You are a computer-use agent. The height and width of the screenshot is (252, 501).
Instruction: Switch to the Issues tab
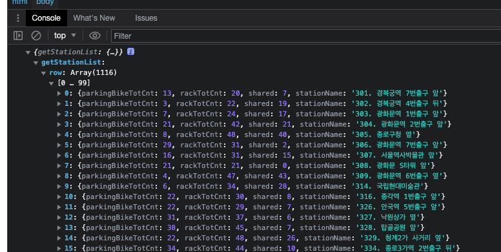tap(146, 18)
